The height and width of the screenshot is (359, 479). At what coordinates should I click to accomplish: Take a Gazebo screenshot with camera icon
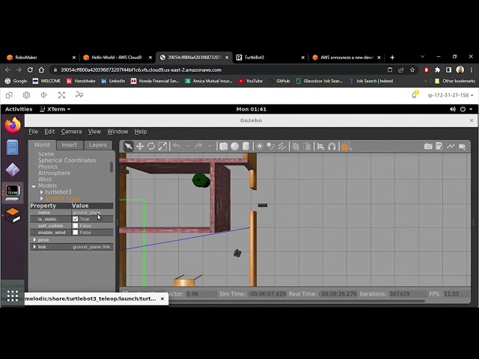click(x=428, y=147)
